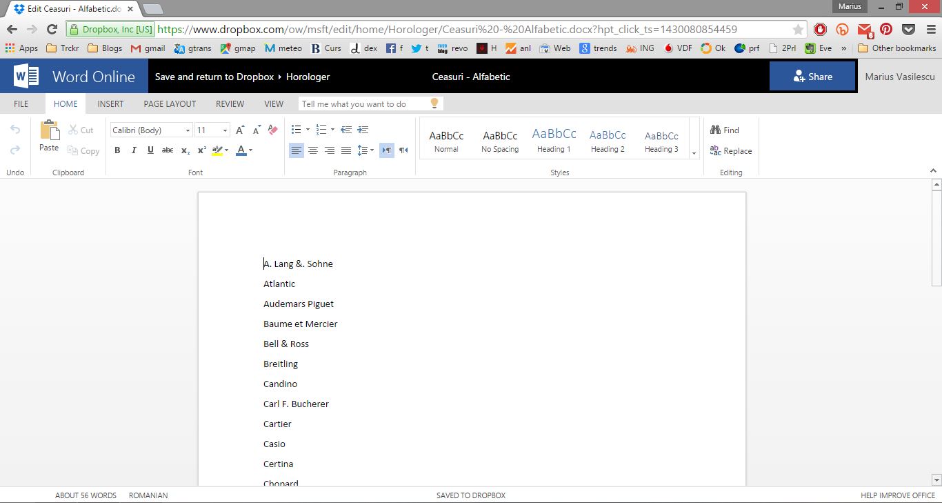
Task: Expand bullet style options arrow
Action: tap(307, 130)
